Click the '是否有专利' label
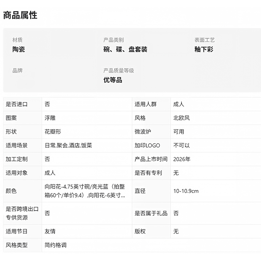 pos(148,173)
